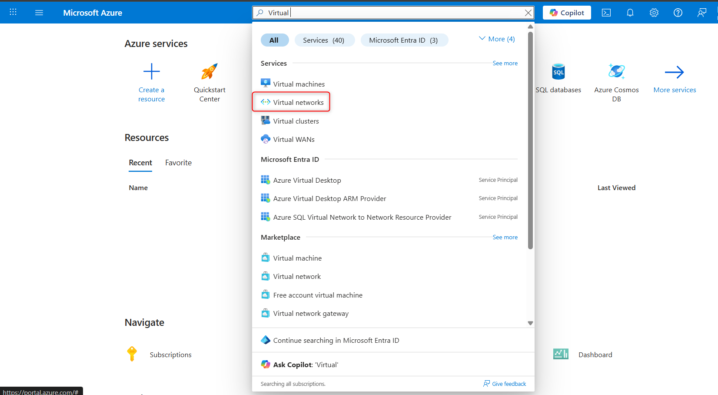Open the portal settings gear
Screen dimensions: 718x395
tap(654, 13)
